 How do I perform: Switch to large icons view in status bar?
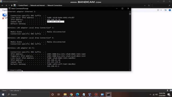(171, 91)
